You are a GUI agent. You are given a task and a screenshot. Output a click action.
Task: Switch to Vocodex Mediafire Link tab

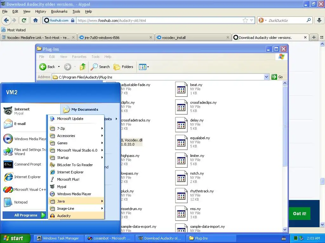coord(38,38)
